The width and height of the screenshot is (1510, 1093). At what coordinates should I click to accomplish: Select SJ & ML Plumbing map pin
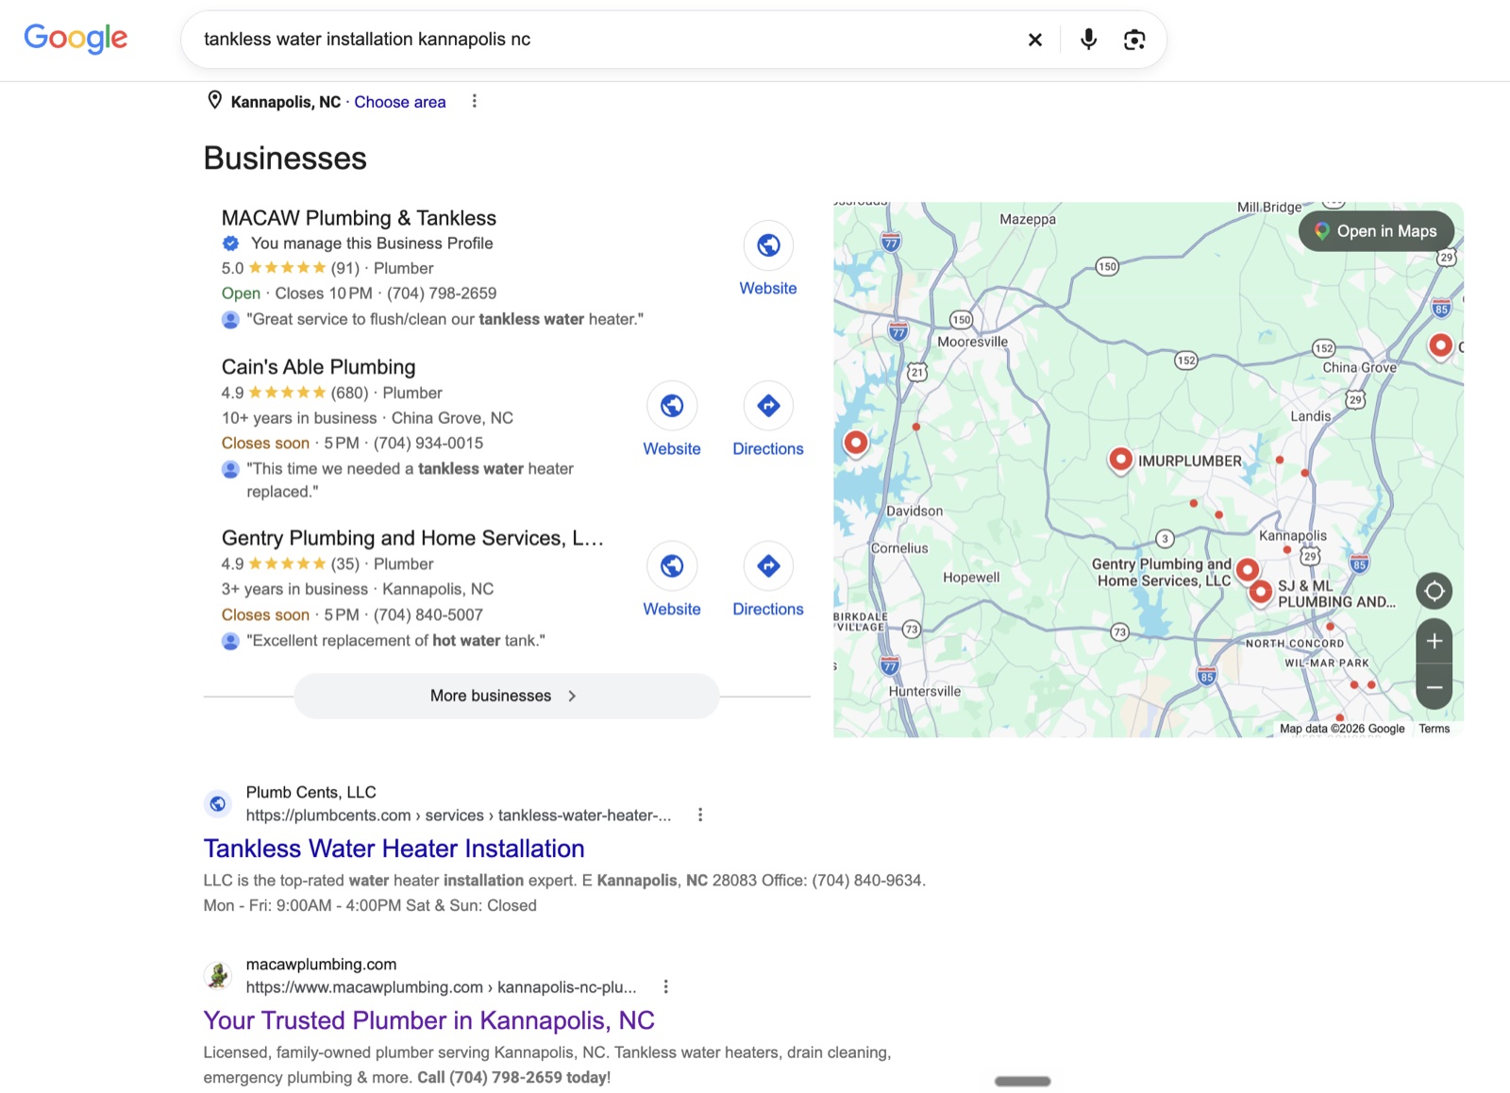pyautogui.click(x=1261, y=593)
